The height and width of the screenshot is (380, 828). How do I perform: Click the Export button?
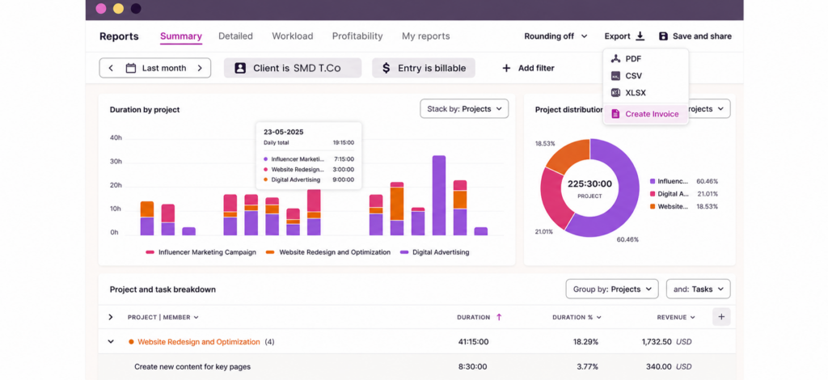click(625, 36)
